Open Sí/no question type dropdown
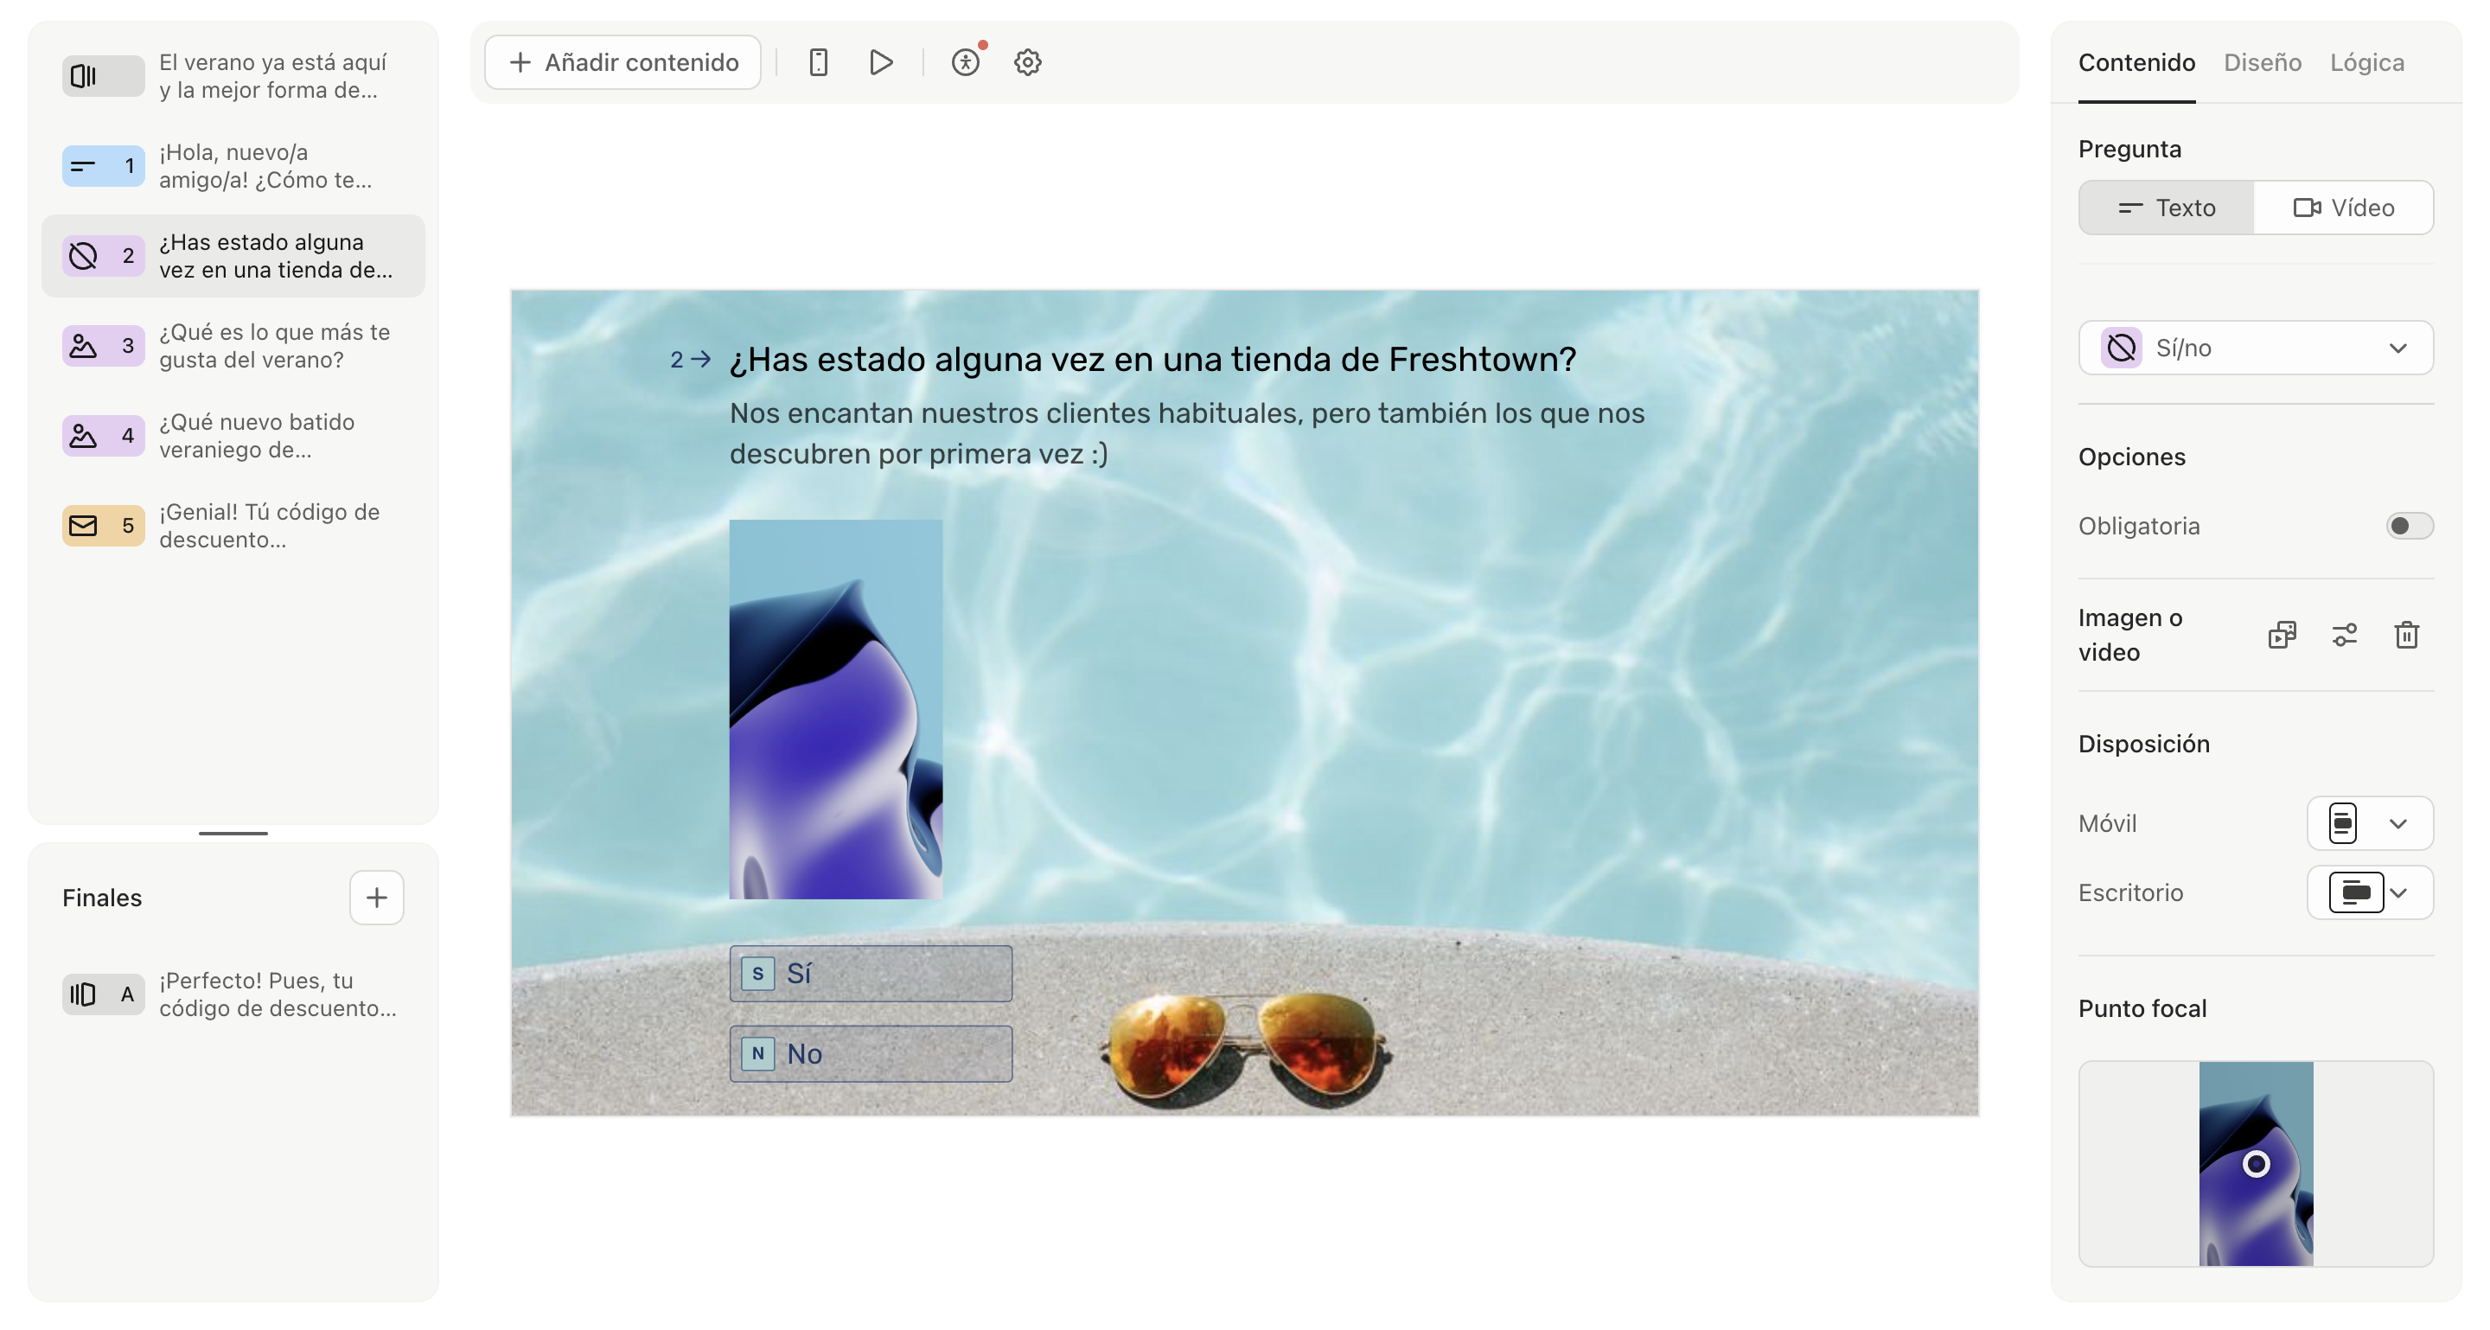The height and width of the screenshot is (1330, 2490). 2256,348
